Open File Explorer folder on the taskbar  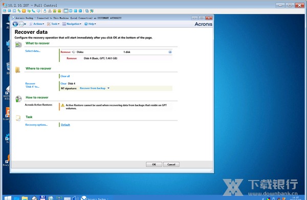25,198
